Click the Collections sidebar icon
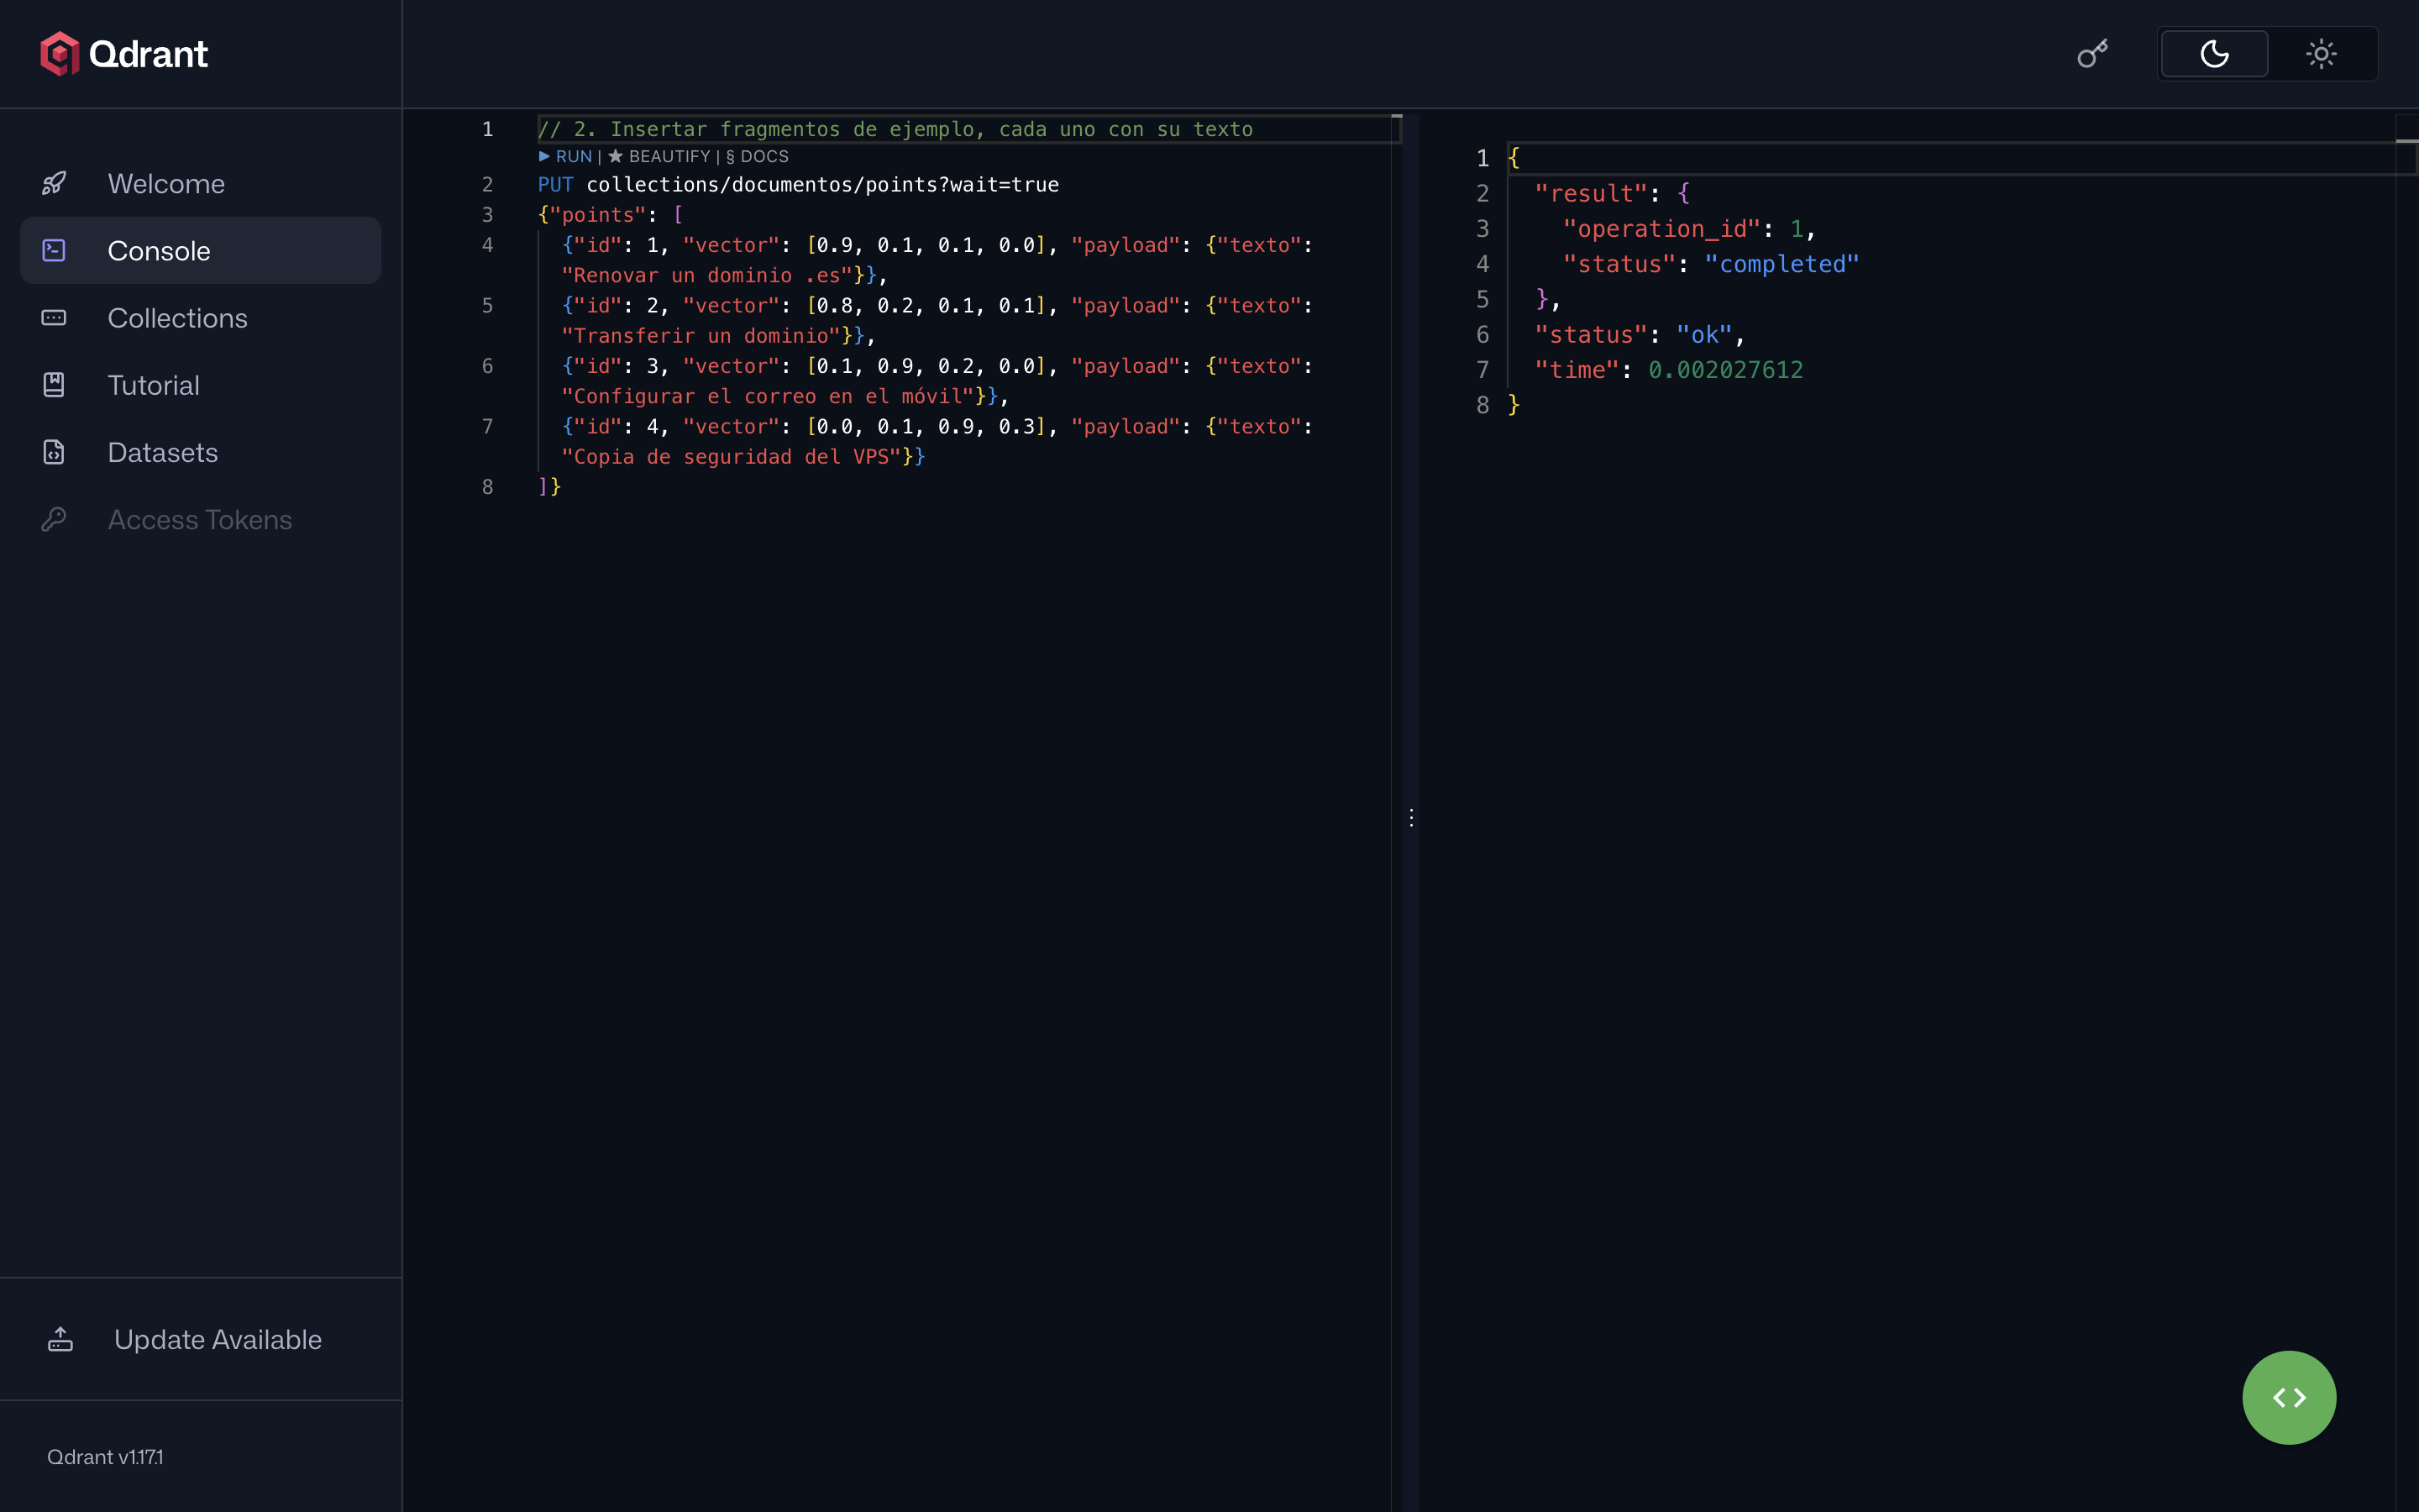The width and height of the screenshot is (2419, 1512). click(54, 318)
